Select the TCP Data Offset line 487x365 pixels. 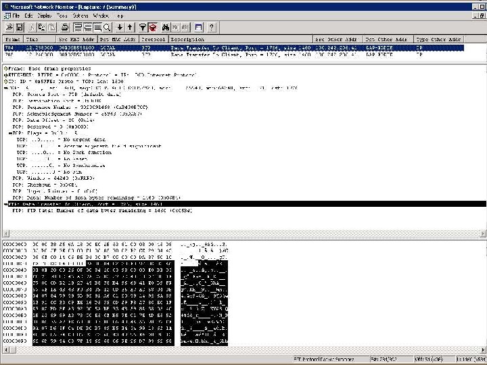(53, 120)
